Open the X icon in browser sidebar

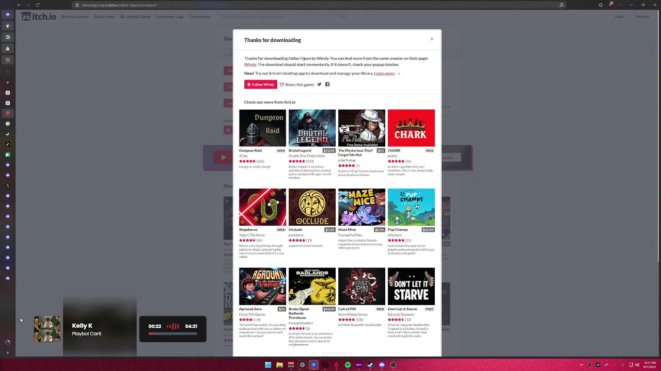(7, 185)
